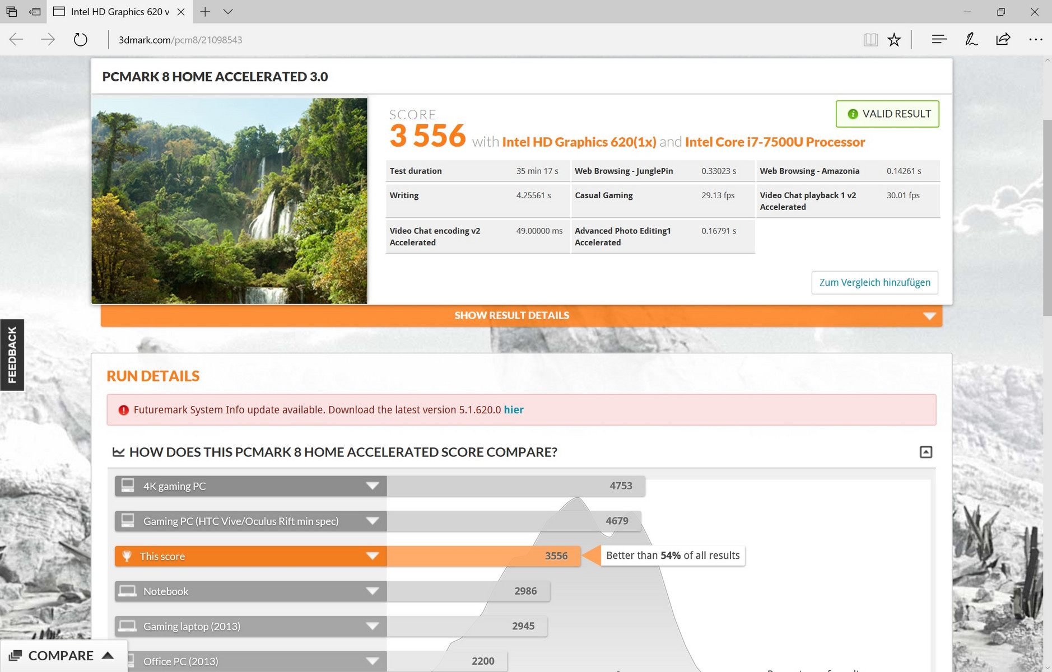Click Video Chat encoding v2 Accelerated label
This screenshot has width=1052, height=672.
tap(435, 236)
